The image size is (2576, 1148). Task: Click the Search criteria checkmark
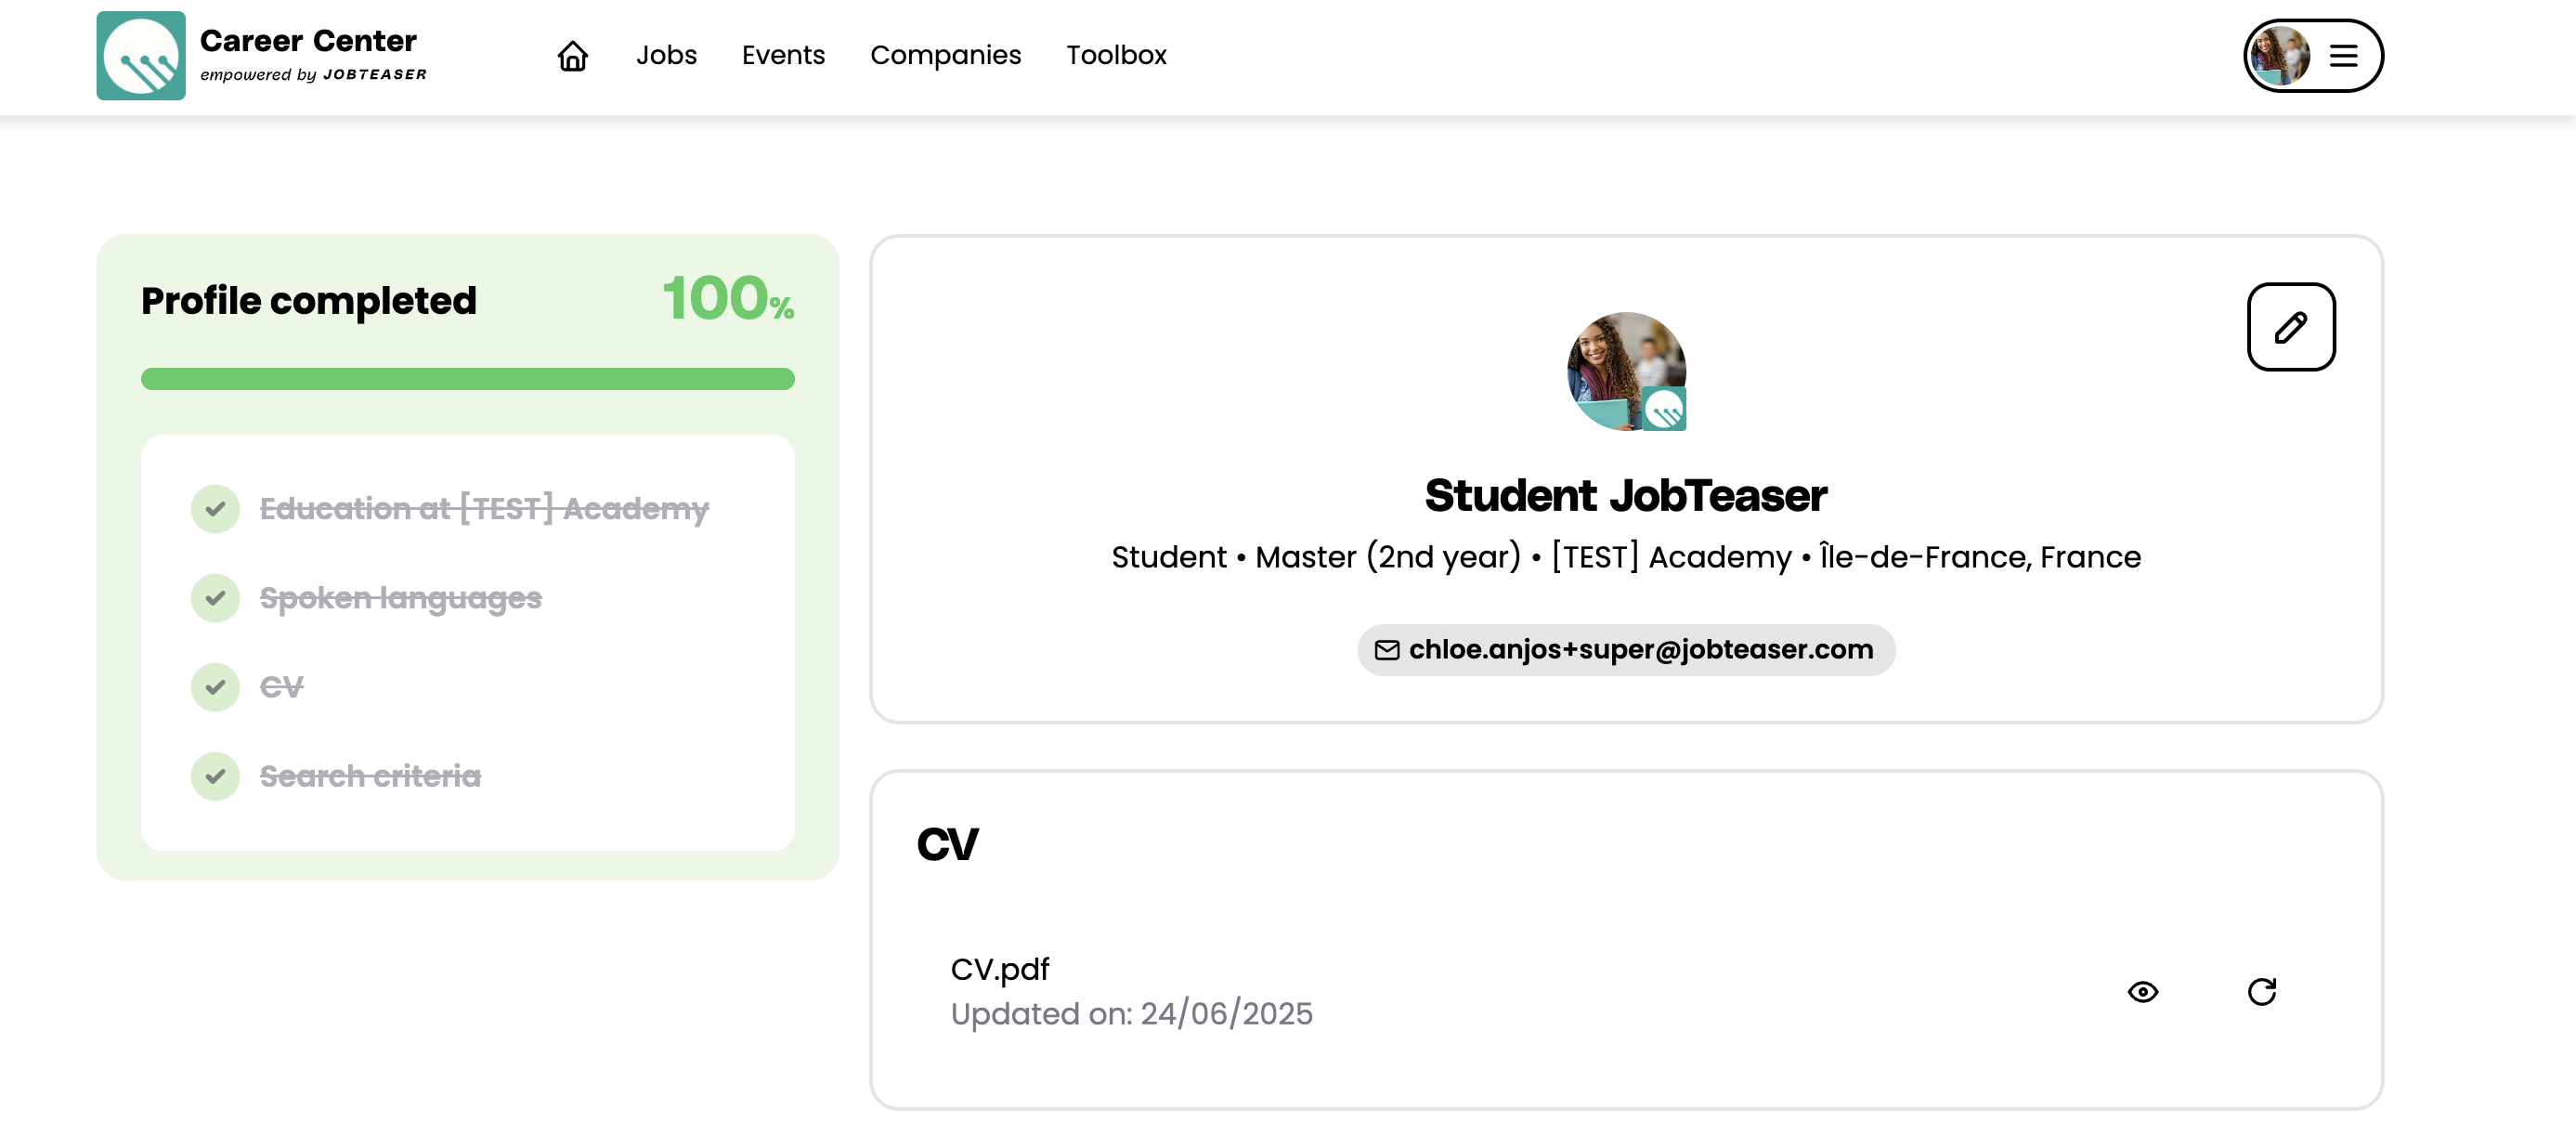[215, 776]
